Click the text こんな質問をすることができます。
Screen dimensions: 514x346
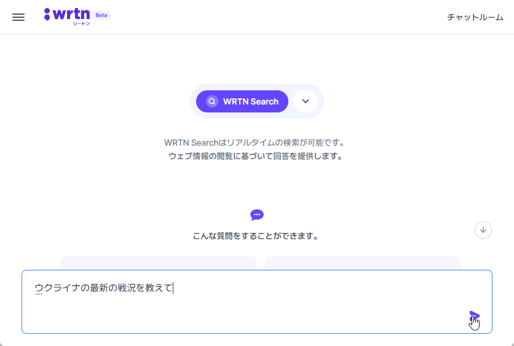(256, 236)
